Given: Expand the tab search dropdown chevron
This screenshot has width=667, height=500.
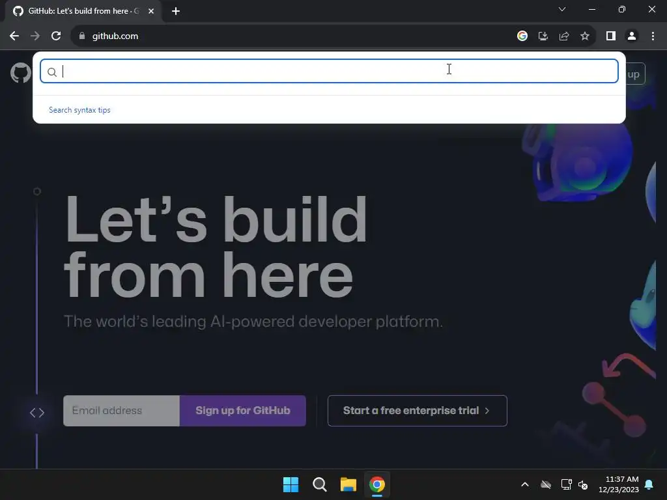Looking at the screenshot, I should (562, 9).
